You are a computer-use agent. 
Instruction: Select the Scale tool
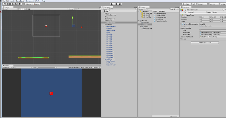pos(16,4)
